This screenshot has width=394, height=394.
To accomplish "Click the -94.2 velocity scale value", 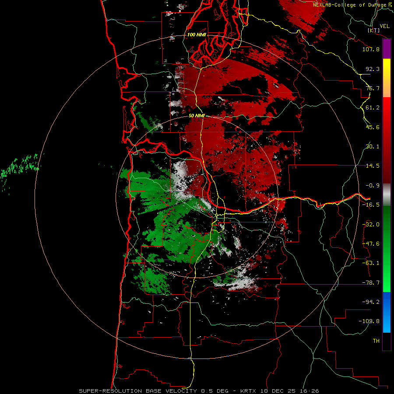I will [371, 302].
